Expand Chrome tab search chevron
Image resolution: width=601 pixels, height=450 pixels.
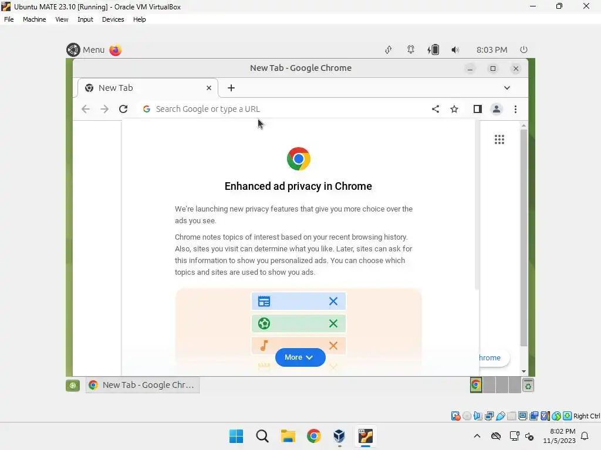coord(507,88)
